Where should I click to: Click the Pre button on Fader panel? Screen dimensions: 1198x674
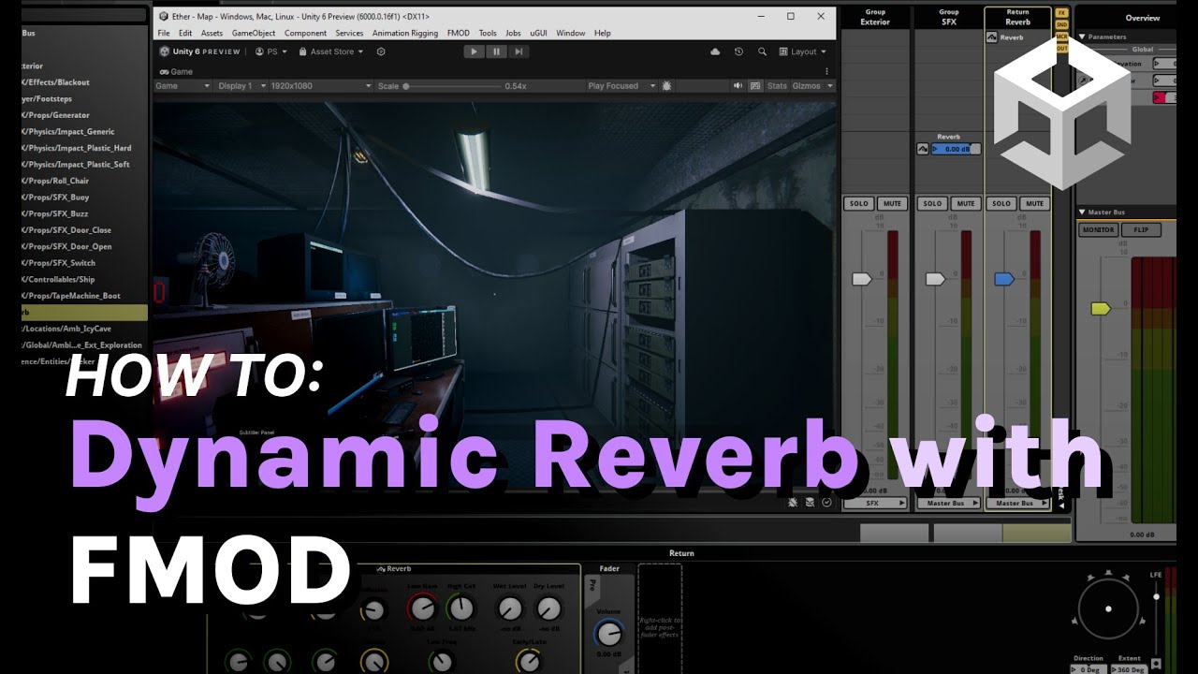click(x=592, y=587)
